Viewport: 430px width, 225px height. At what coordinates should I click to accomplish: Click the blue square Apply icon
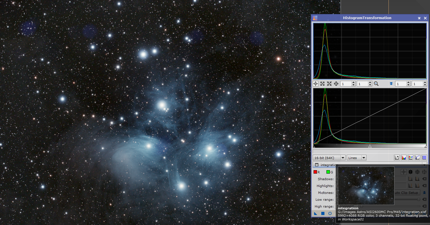tap(323, 213)
